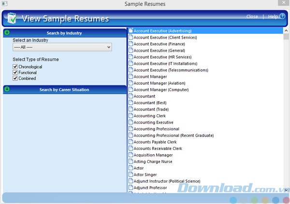Click the document icon beside Accountant (Best)
Screen dimensions: 290x204
coord(130,103)
